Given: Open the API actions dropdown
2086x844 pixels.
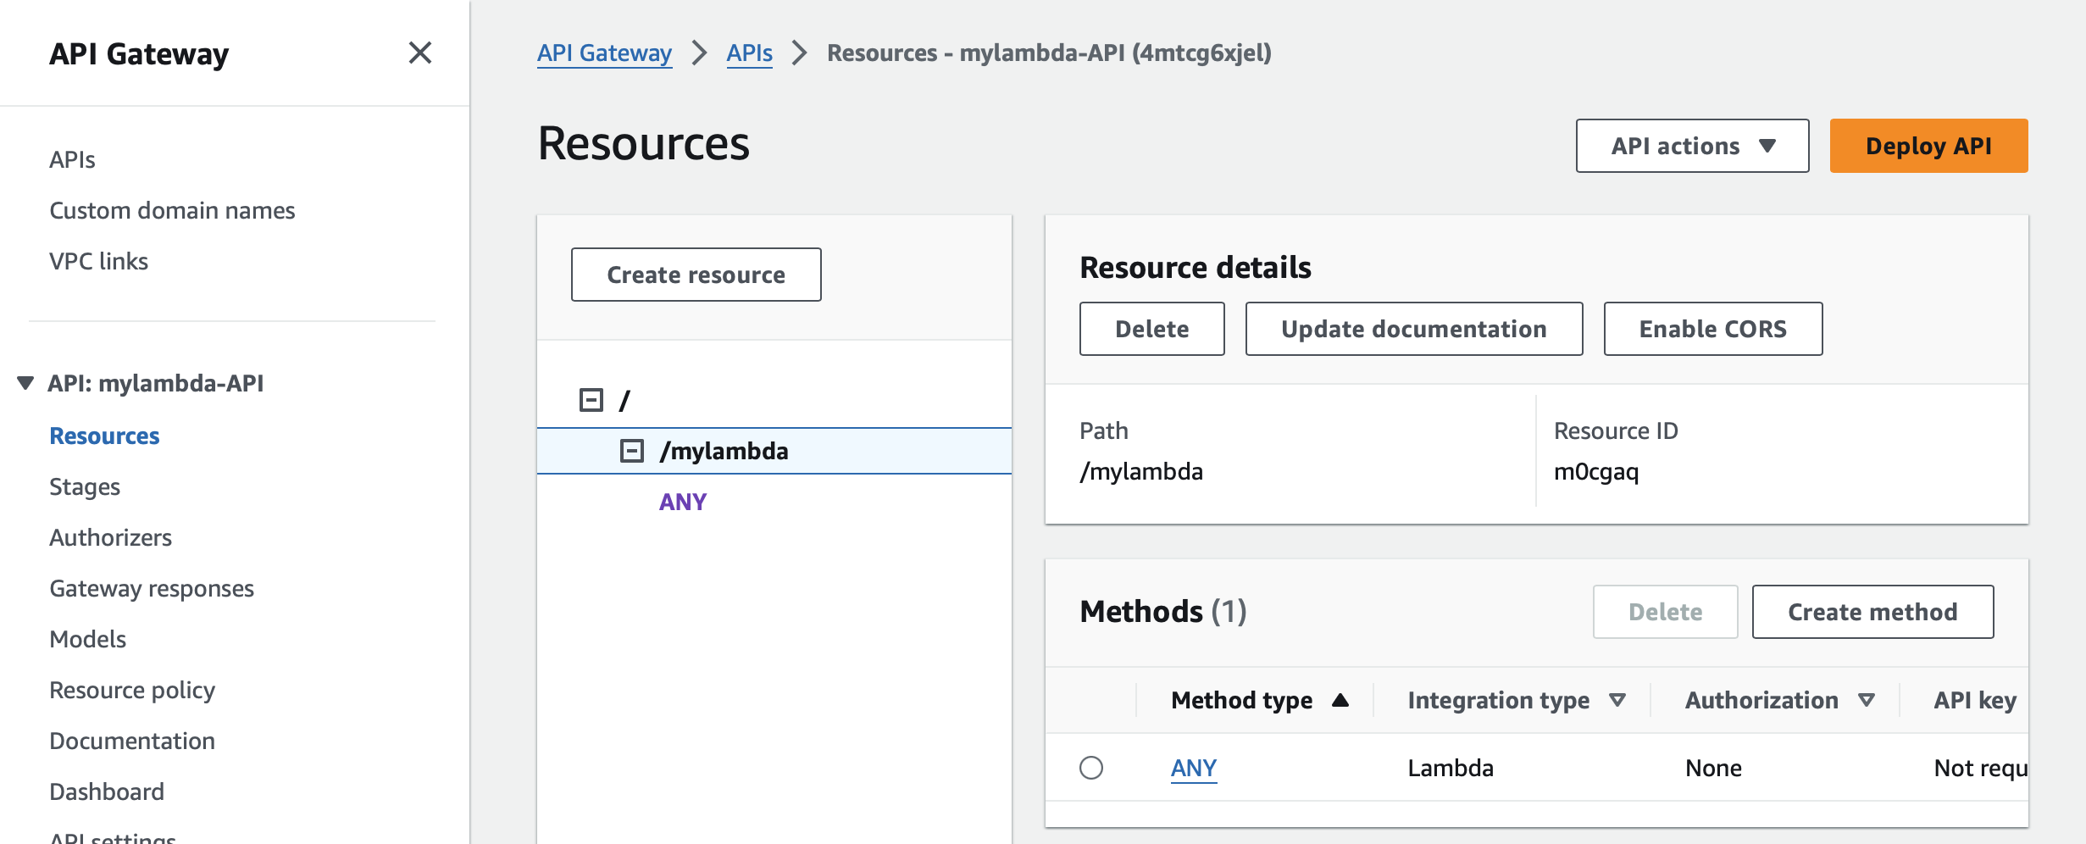Looking at the screenshot, I should point(1692,146).
